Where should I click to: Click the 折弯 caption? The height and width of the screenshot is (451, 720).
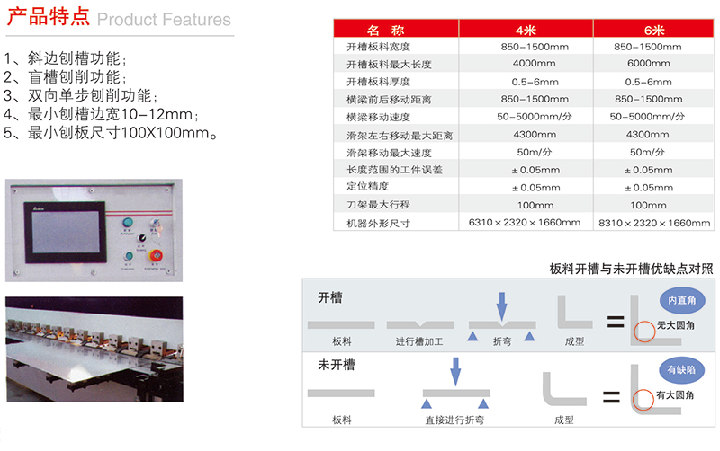pyautogui.click(x=502, y=341)
